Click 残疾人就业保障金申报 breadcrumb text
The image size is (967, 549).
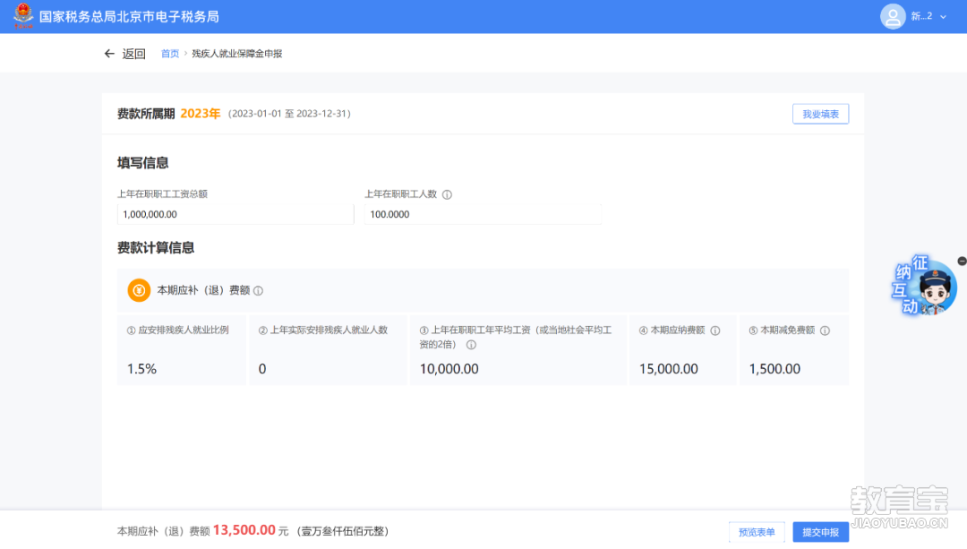236,54
